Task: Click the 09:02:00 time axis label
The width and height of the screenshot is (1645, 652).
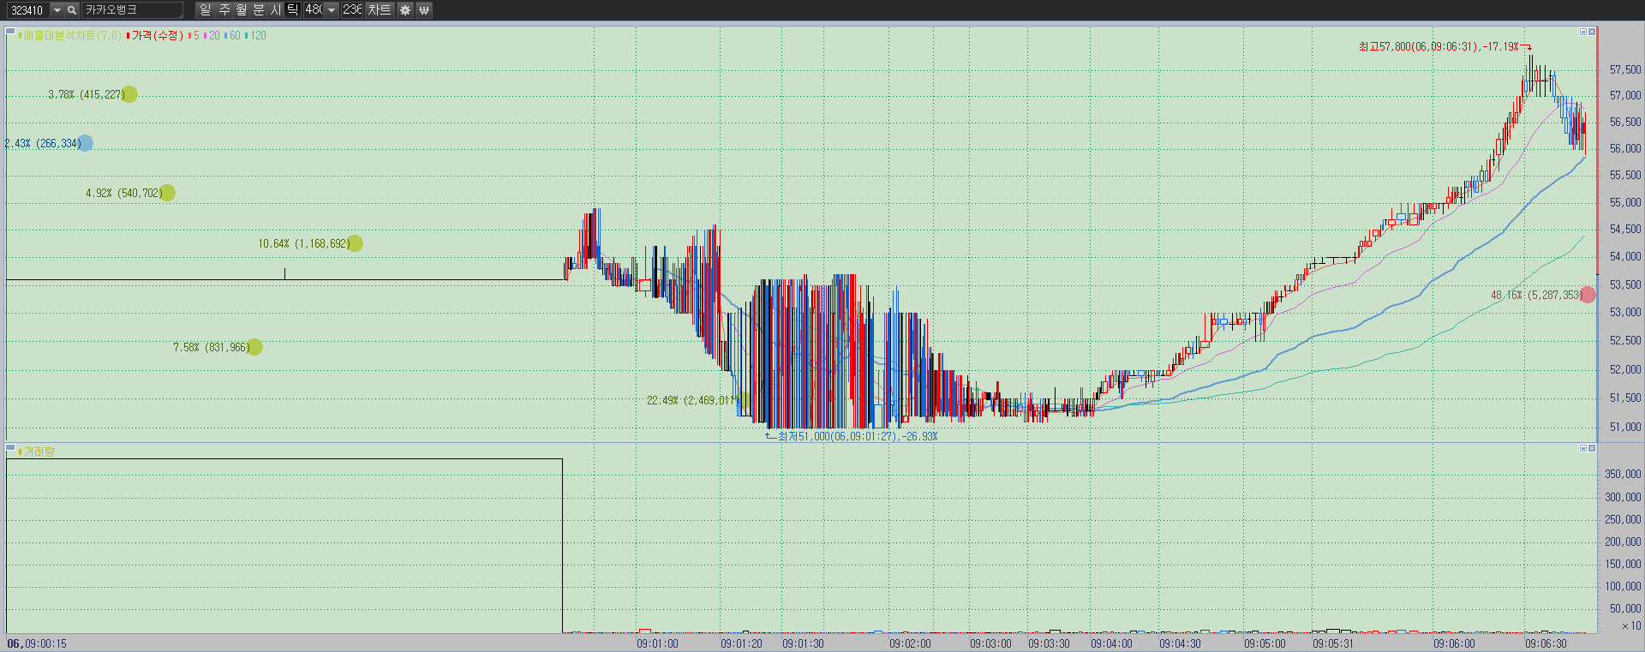Action: [910, 643]
